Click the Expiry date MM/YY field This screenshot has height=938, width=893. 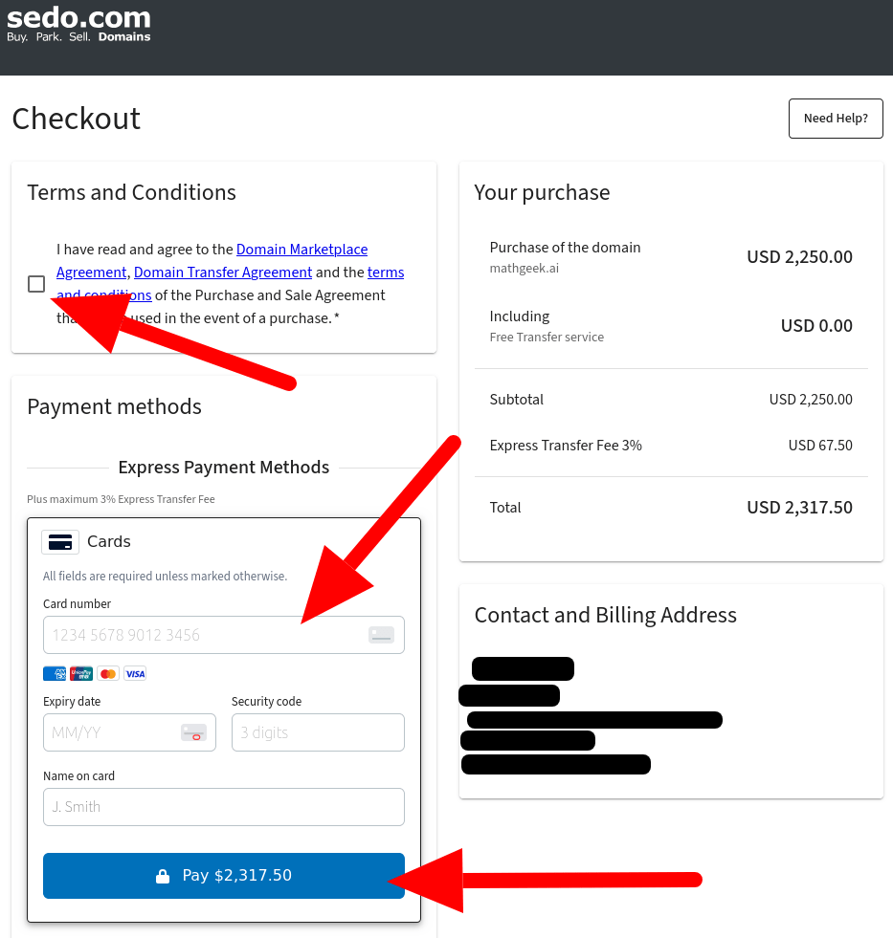tap(110, 732)
